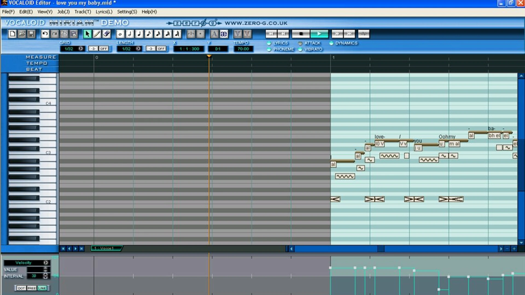Stop playback
The image size is (525, 295).
tap(301, 34)
